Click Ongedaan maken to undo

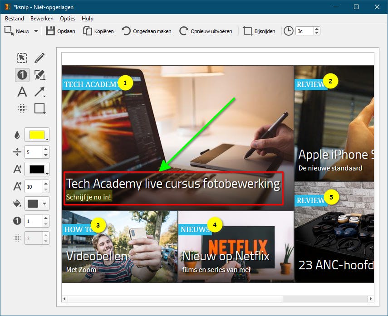coord(147,31)
